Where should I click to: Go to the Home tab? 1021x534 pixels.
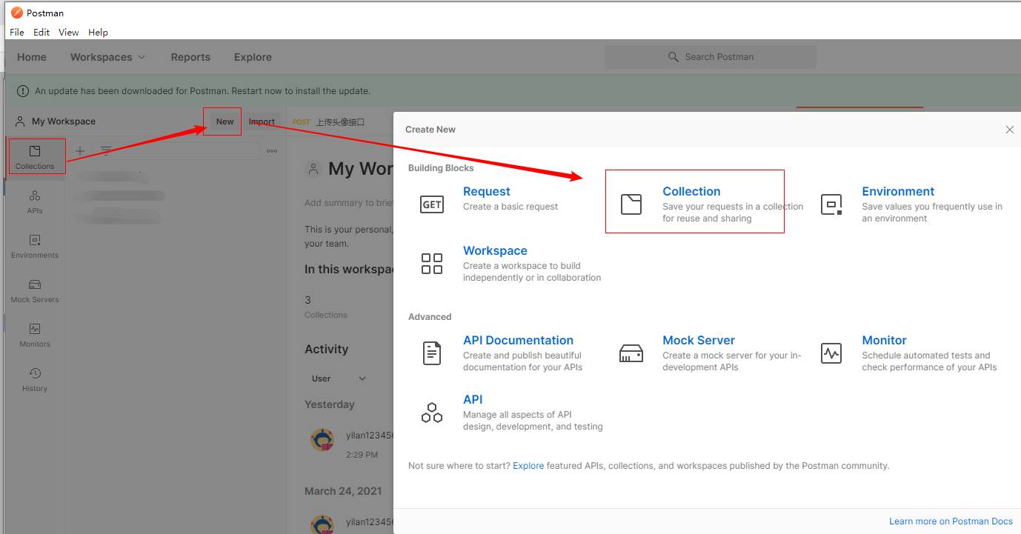32,57
